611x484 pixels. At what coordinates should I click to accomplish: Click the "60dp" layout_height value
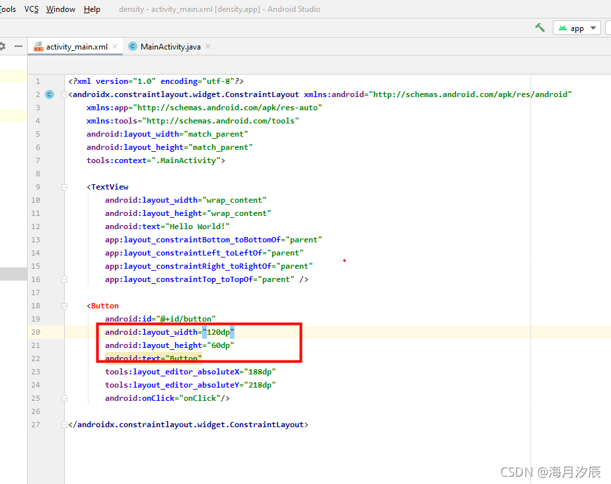pyautogui.click(x=221, y=345)
